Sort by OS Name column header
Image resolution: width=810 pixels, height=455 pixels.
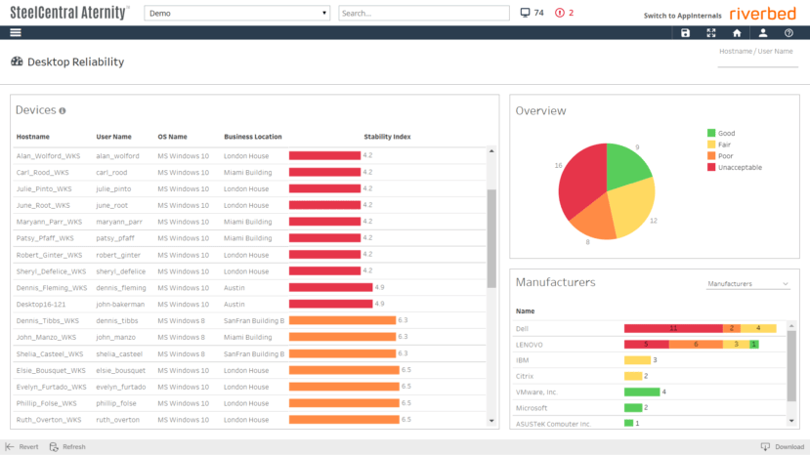[x=173, y=137]
